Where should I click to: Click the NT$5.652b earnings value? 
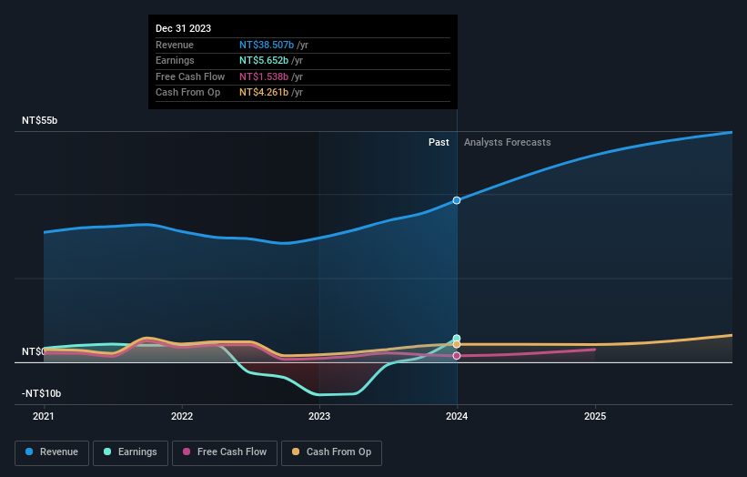click(x=264, y=60)
